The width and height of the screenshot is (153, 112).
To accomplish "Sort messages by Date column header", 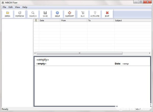I will coord(49,20).
